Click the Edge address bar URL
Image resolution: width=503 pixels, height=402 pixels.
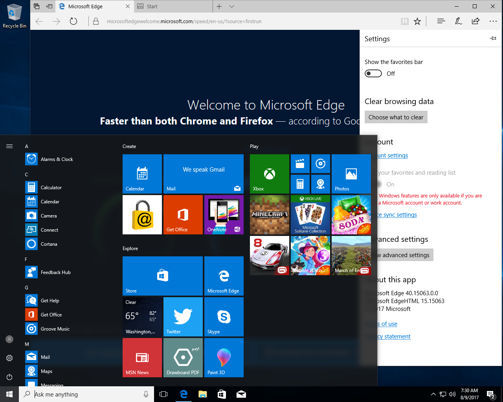(184, 21)
